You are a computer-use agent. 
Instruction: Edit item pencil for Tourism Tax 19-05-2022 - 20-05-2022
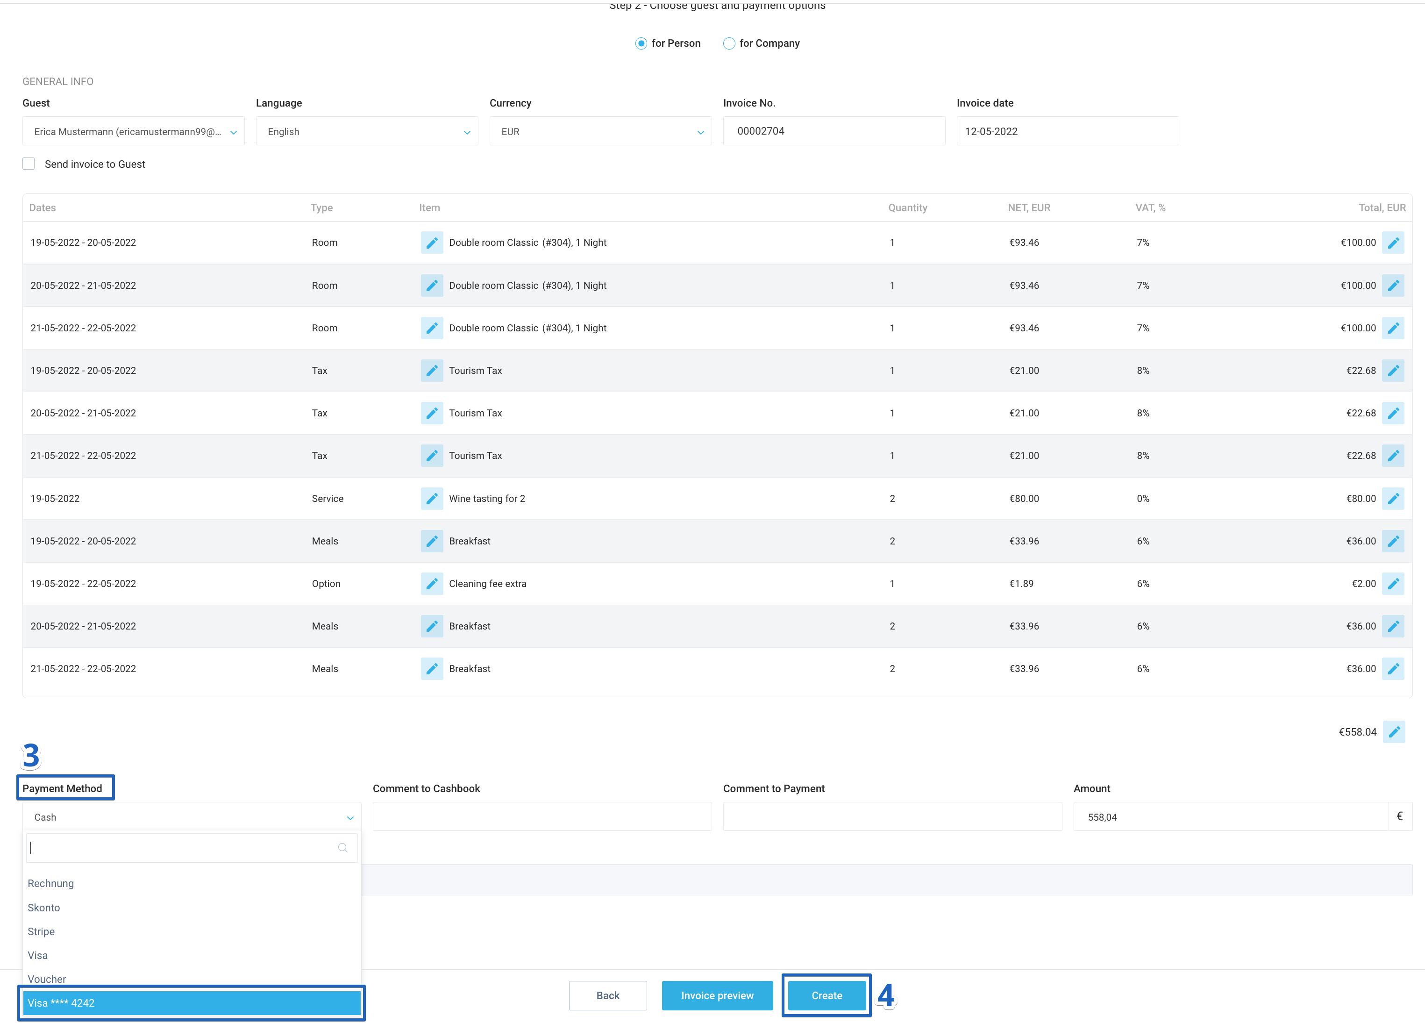(432, 371)
